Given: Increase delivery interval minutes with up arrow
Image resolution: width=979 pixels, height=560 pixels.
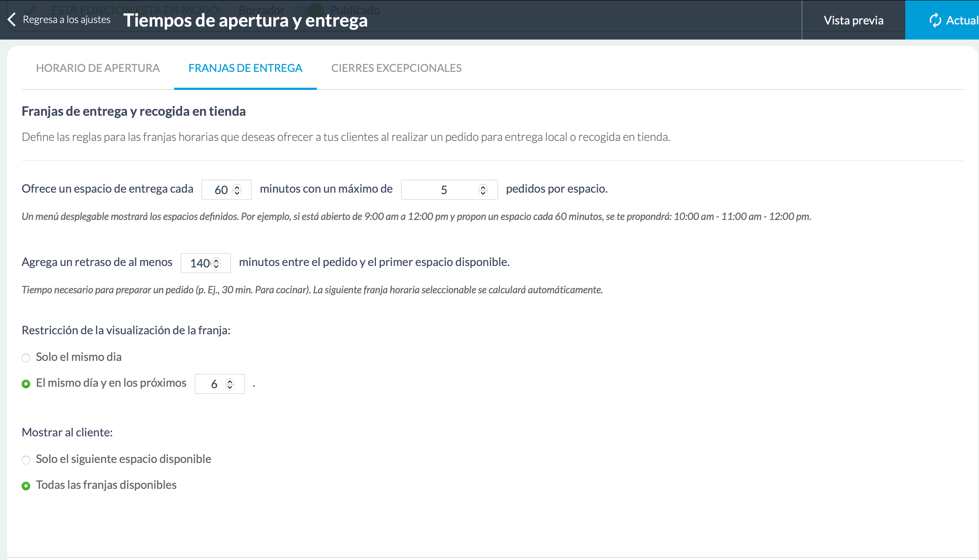Looking at the screenshot, I should click(237, 187).
